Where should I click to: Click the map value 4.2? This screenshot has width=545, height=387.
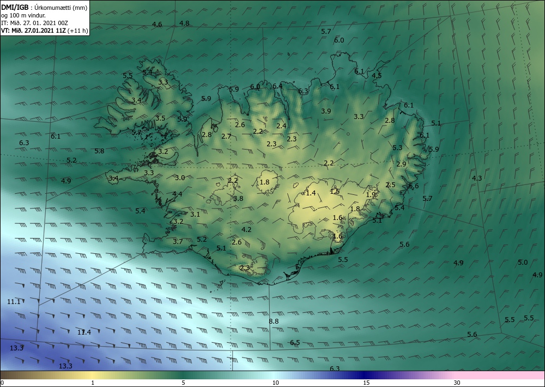(x=246, y=229)
